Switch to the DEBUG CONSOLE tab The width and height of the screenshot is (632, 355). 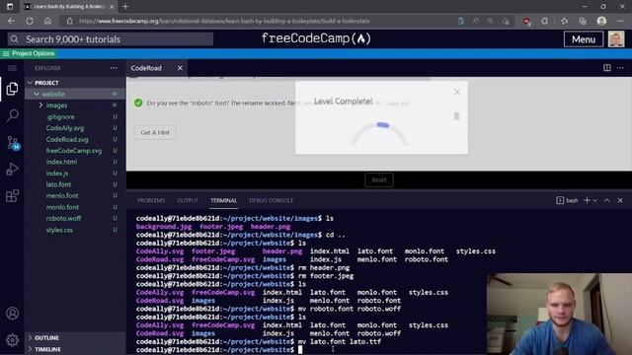(271, 200)
